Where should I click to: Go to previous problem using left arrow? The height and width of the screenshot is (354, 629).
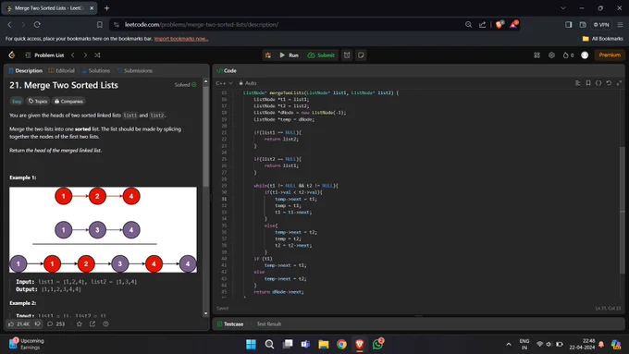(72, 55)
